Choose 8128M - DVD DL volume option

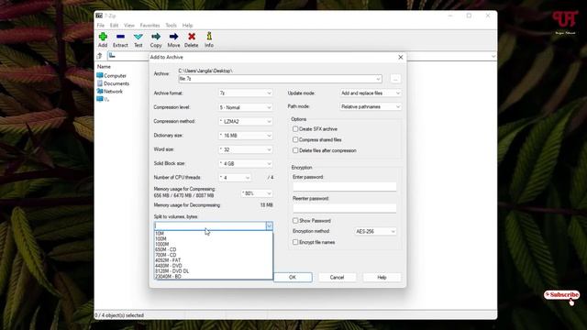[214, 271]
